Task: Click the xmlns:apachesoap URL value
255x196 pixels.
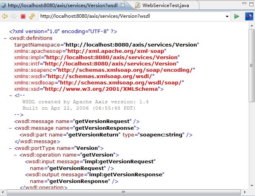Action: pos(116,51)
